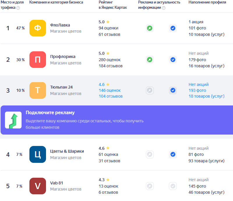233x201 pixels.
Task: Click the green advertising arrow icon for ФлоЛавка
Action: [150, 28]
